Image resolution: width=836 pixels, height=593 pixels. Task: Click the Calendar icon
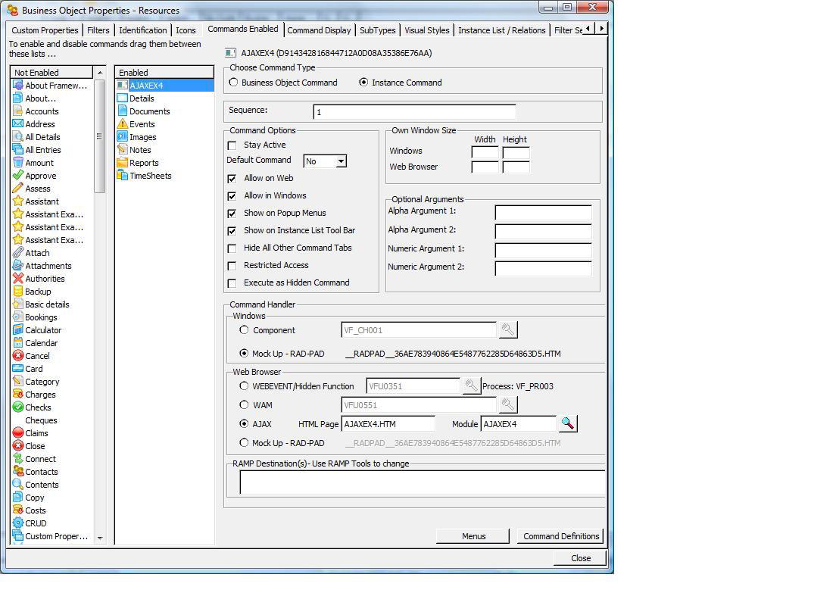coord(18,343)
